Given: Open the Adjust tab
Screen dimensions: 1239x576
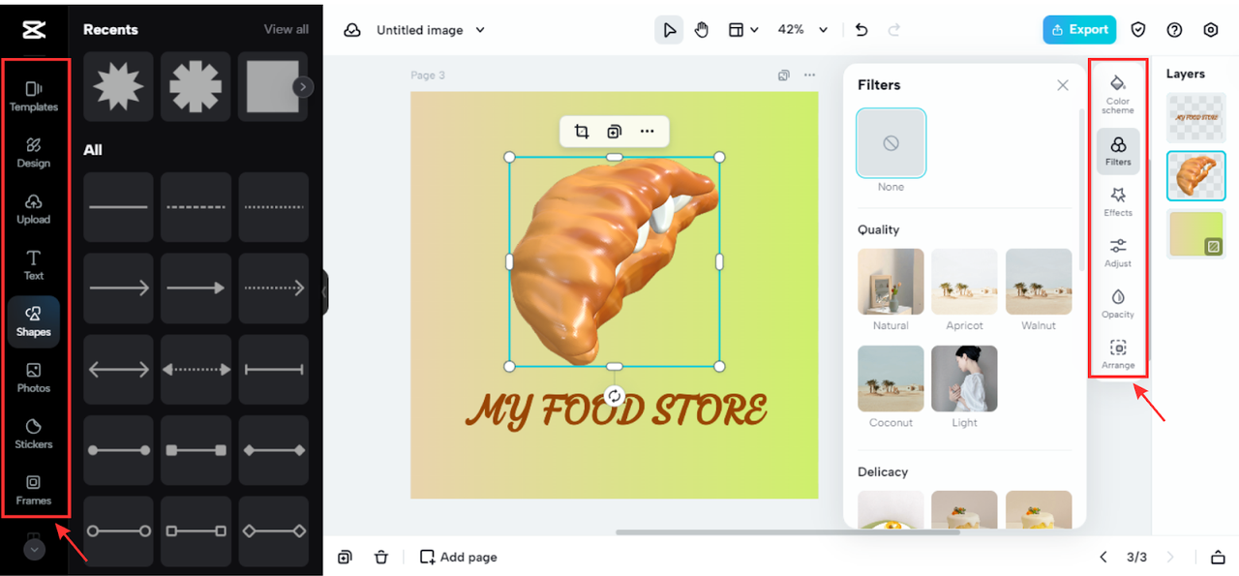Looking at the screenshot, I should [1118, 253].
